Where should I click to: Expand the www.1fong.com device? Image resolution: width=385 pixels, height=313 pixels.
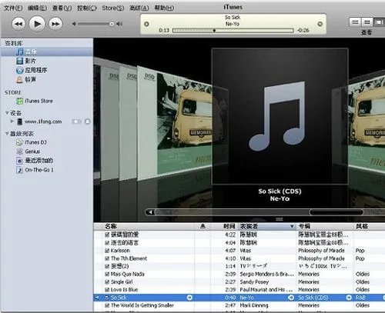tap(12, 122)
